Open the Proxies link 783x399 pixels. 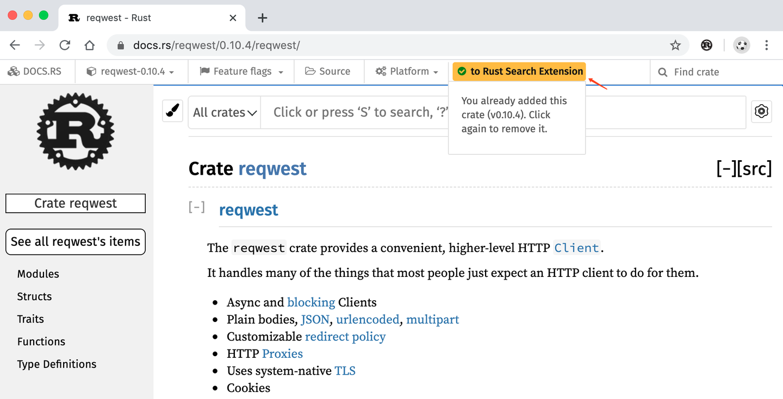(282, 353)
